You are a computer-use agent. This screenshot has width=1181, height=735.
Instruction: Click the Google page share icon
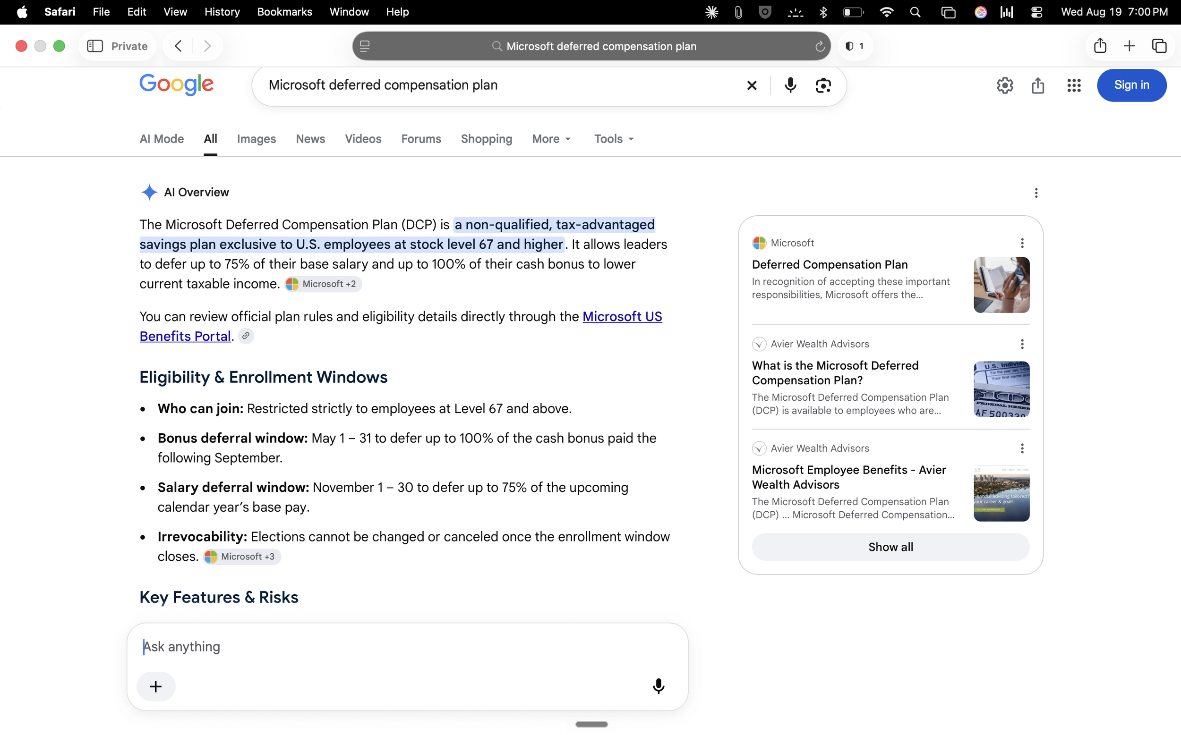click(1038, 85)
